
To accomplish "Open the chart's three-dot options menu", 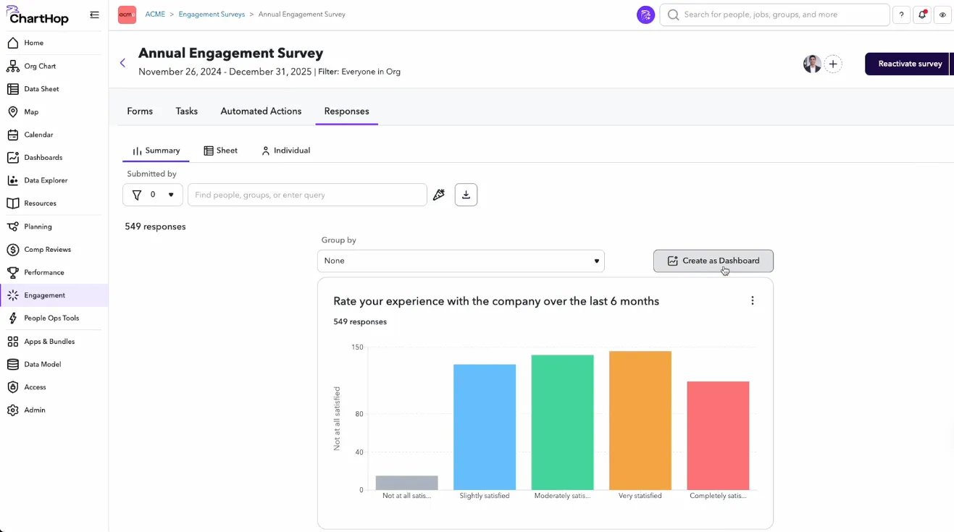I will click(753, 301).
